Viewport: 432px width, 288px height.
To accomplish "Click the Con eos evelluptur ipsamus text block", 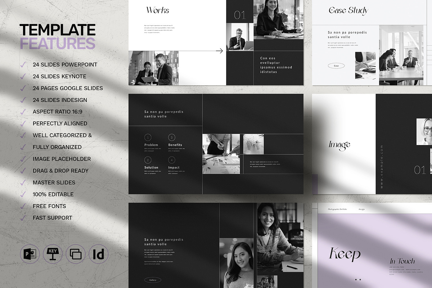I will pyautogui.click(x=276, y=65).
